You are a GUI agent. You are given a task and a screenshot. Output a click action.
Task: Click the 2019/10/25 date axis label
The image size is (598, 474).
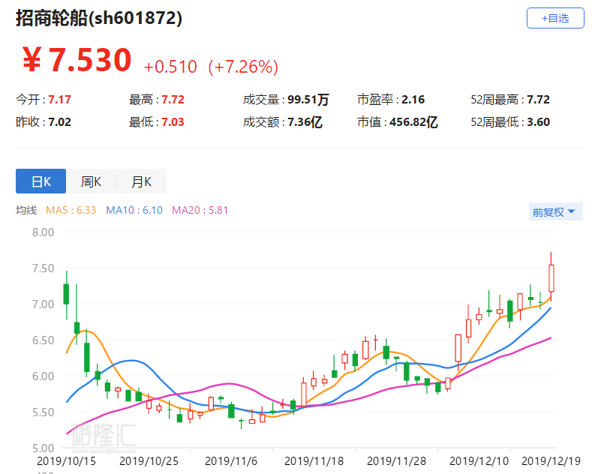coord(149,461)
